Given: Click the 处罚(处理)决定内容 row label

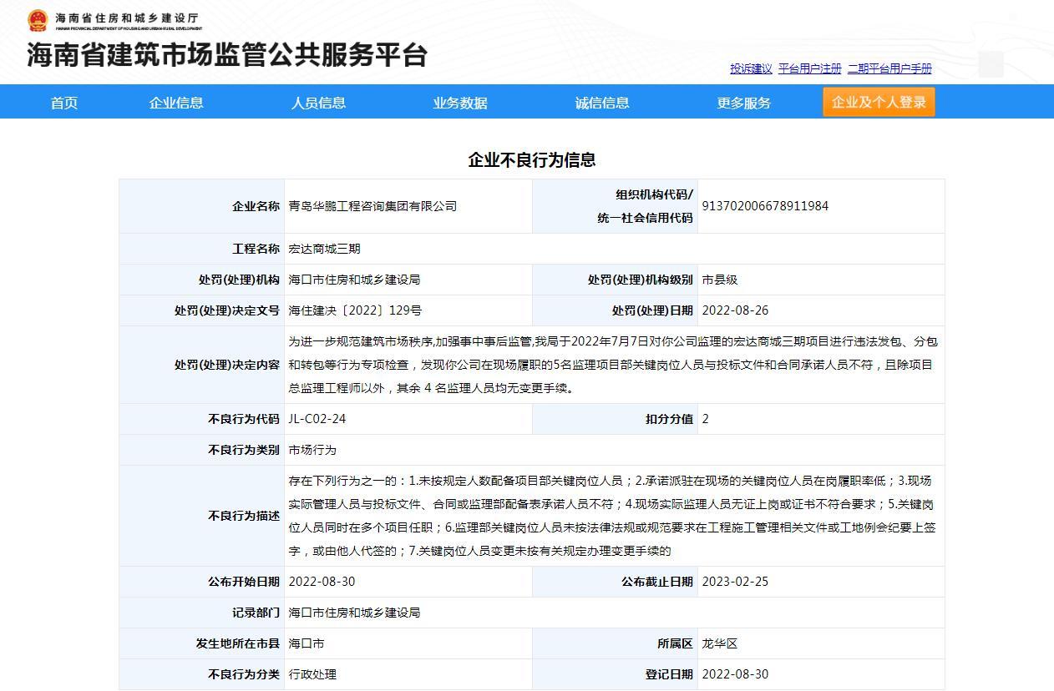Looking at the screenshot, I should click(x=227, y=365).
